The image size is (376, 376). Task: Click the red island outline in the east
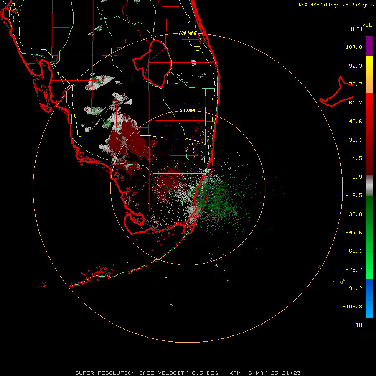pyautogui.click(x=337, y=92)
